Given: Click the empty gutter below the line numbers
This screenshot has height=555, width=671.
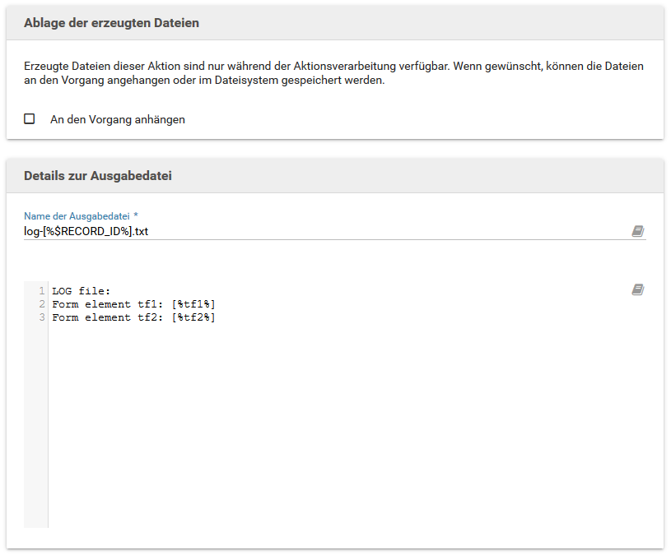Looking at the screenshot, I should click(35, 428).
